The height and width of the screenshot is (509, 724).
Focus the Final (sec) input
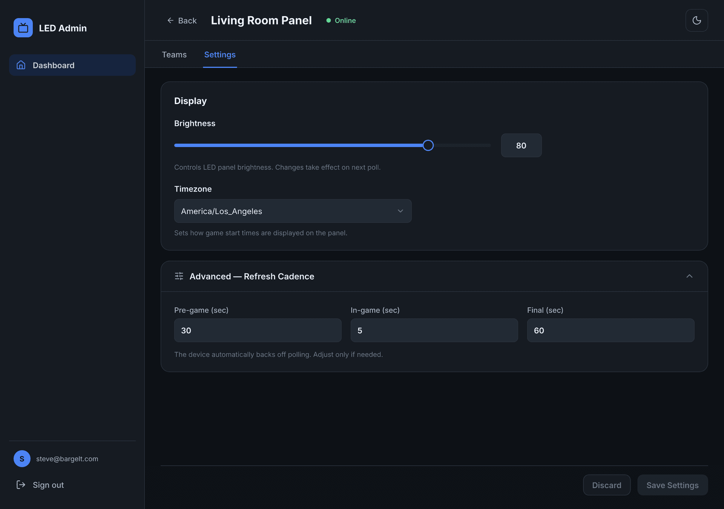[x=610, y=330]
